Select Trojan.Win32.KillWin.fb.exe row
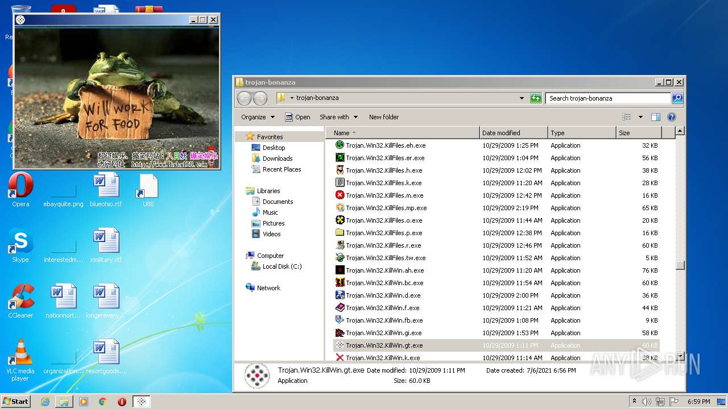 [x=497, y=320]
